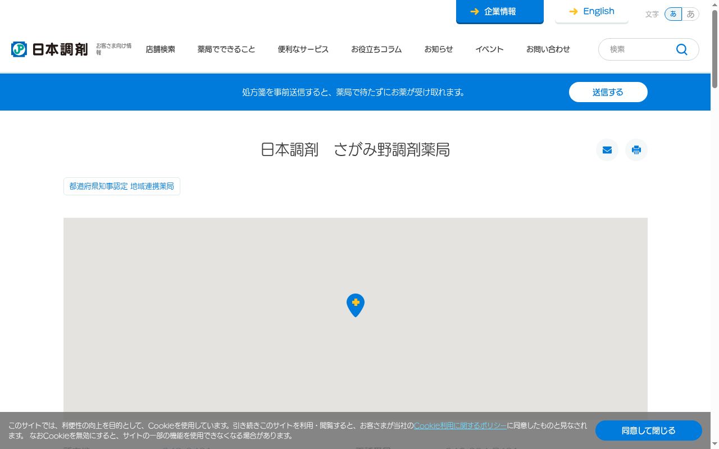Screen dimensions: 719x449
Task: Go to 企業情報 page
Action: (500, 12)
